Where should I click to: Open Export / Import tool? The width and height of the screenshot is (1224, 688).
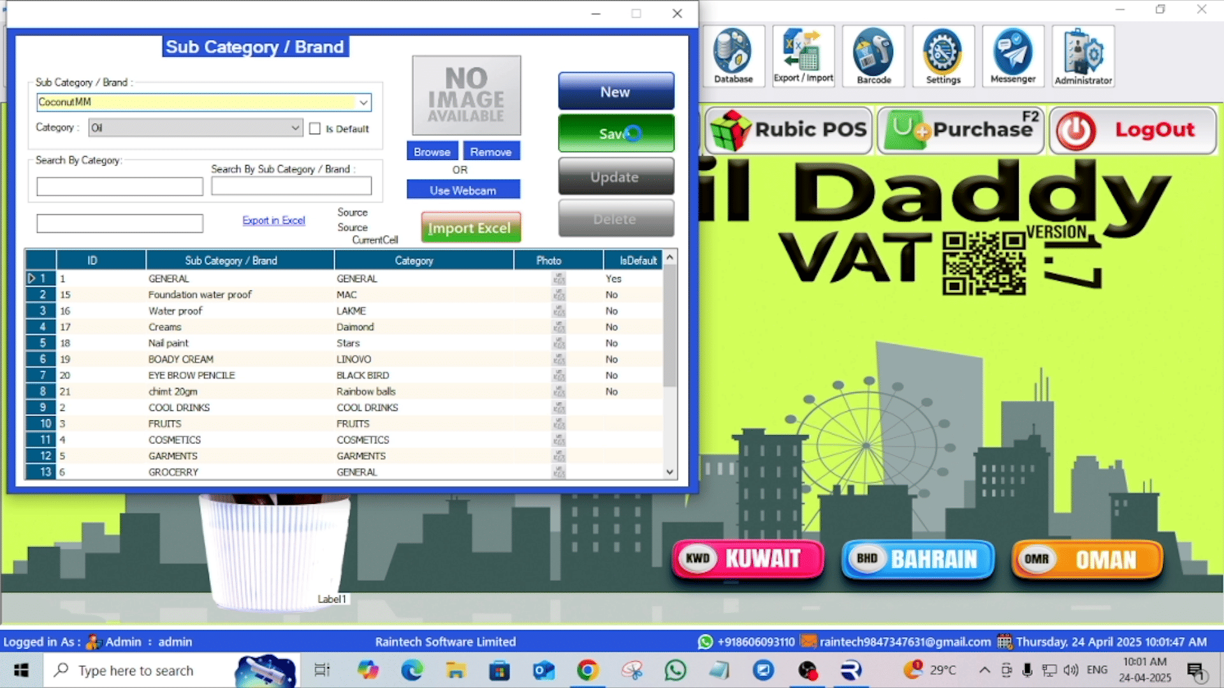803,56
